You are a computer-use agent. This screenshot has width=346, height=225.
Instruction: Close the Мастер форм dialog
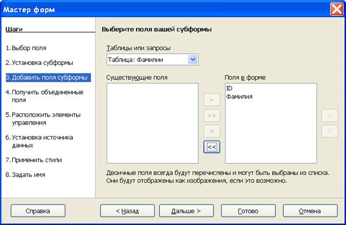pyautogui.click(x=337, y=9)
